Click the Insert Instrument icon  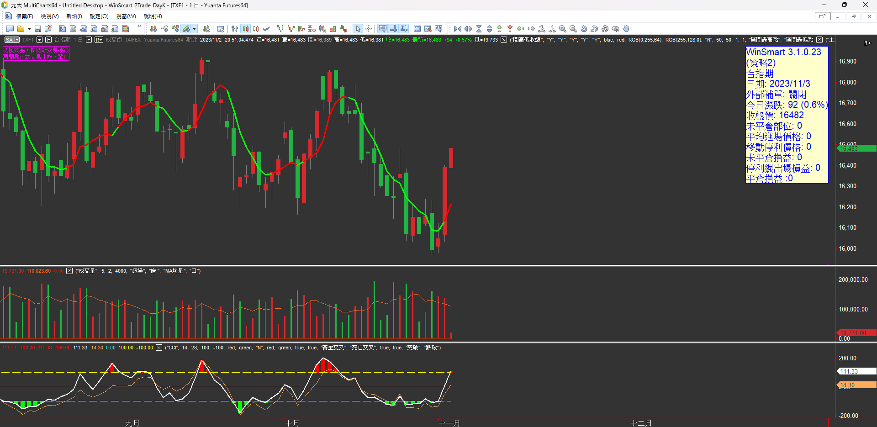pos(153,29)
